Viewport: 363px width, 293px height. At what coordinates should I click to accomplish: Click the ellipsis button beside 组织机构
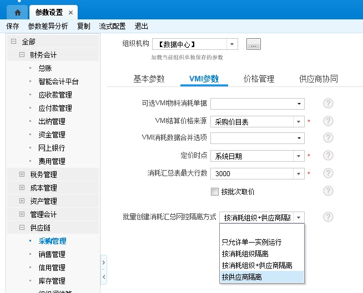pyautogui.click(x=254, y=45)
